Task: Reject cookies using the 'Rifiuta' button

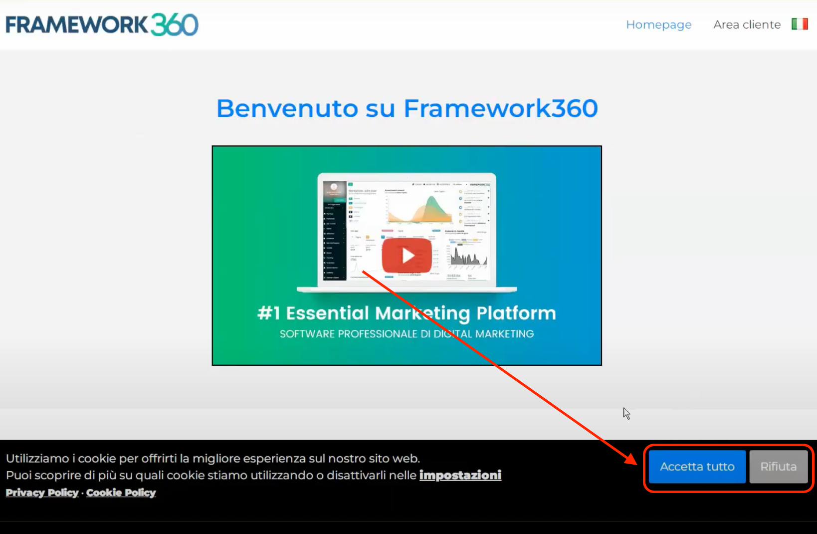Action: click(778, 467)
